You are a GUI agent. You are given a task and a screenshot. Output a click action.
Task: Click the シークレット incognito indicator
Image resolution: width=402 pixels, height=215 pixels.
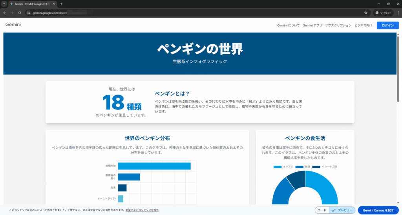pos(383,13)
